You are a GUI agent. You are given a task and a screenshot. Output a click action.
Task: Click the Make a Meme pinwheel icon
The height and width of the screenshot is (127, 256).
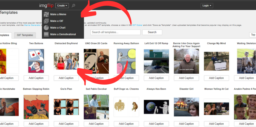46,14
